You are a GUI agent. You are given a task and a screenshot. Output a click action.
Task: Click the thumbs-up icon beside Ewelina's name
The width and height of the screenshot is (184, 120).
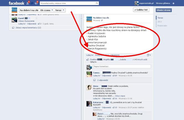coord(88,60)
